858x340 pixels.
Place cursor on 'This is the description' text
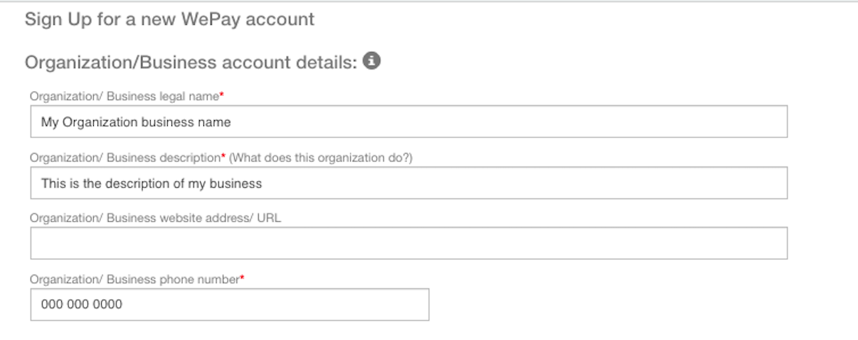[x=151, y=184]
